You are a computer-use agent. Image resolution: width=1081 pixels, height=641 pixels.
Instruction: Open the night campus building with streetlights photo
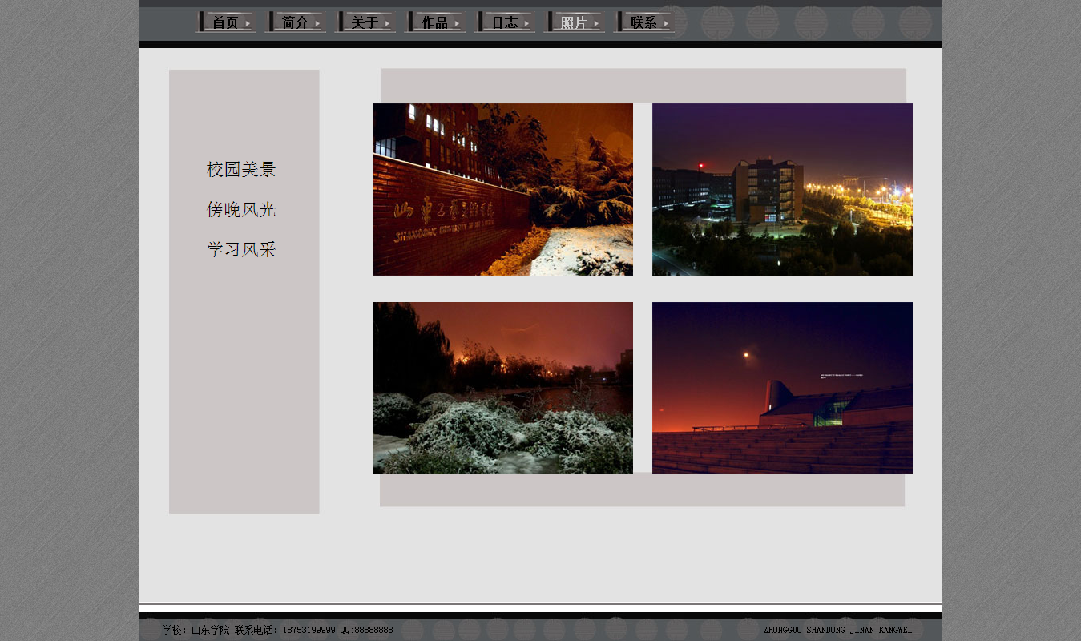pos(782,189)
